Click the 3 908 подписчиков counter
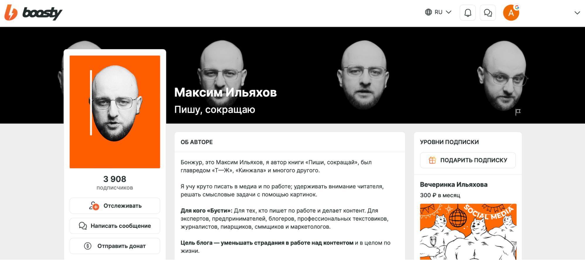This screenshot has height=260, width=585. (115, 183)
